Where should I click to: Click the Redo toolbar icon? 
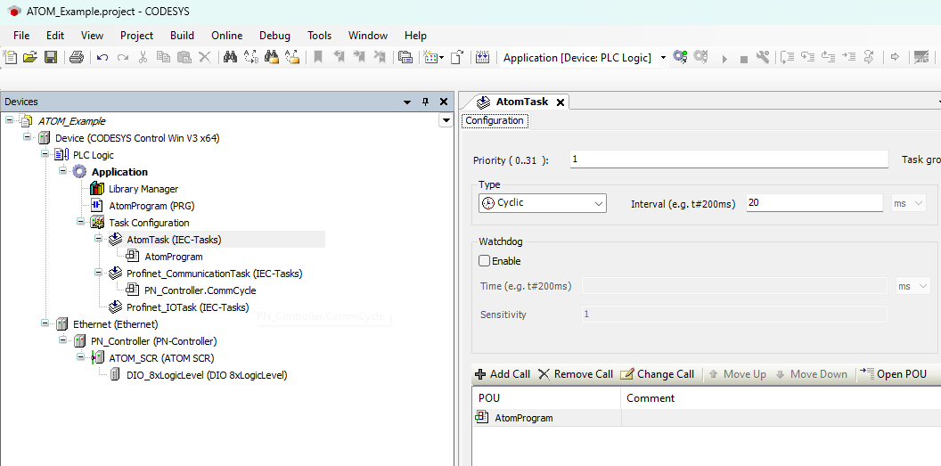tap(122, 58)
